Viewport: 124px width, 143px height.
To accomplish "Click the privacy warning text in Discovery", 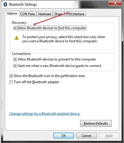I will [64, 39].
